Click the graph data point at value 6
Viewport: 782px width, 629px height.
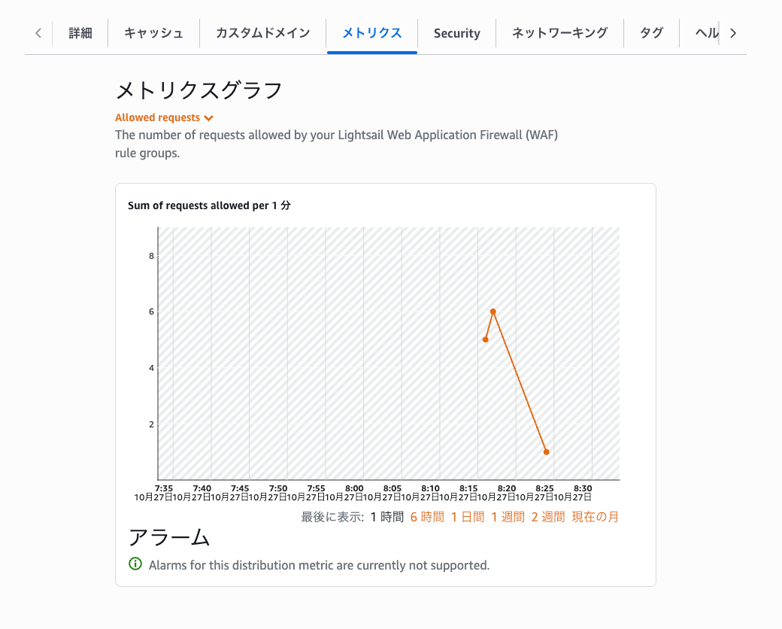tap(493, 311)
